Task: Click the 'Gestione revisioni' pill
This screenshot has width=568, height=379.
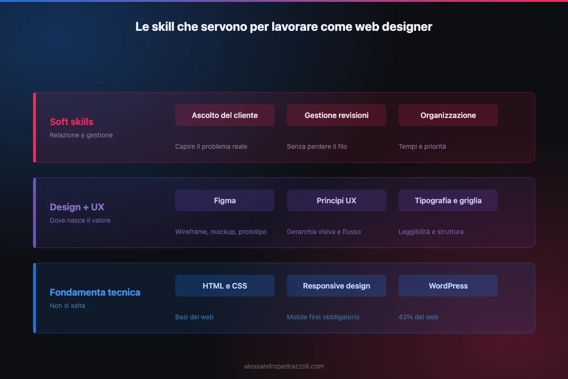Action: coord(337,115)
